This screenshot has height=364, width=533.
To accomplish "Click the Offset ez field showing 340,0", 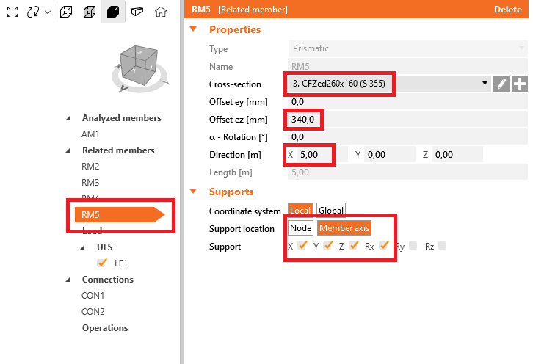I will [407, 120].
